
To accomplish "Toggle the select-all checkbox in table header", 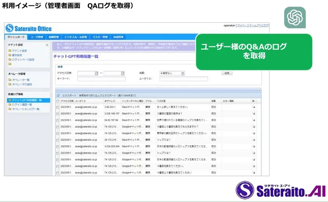I will (58, 101).
